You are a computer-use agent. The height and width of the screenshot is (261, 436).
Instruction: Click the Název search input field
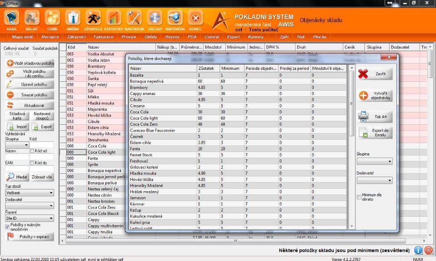tap(17, 157)
